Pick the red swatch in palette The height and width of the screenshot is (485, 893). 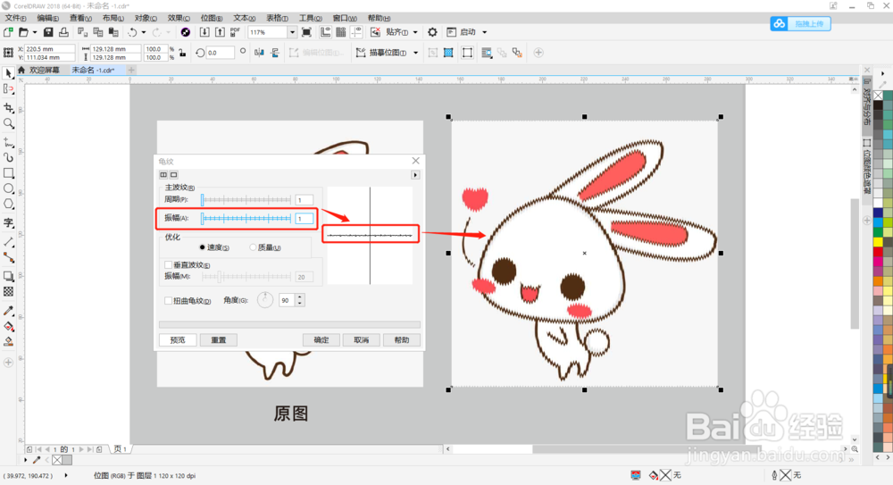click(x=878, y=251)
